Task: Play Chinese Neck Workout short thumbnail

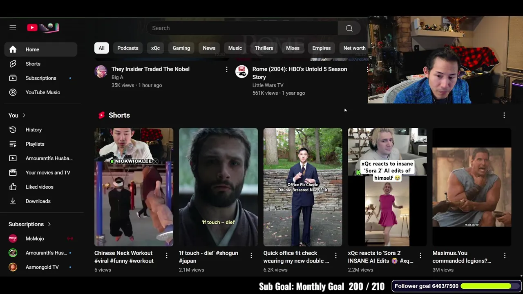Action: [134, 187]
